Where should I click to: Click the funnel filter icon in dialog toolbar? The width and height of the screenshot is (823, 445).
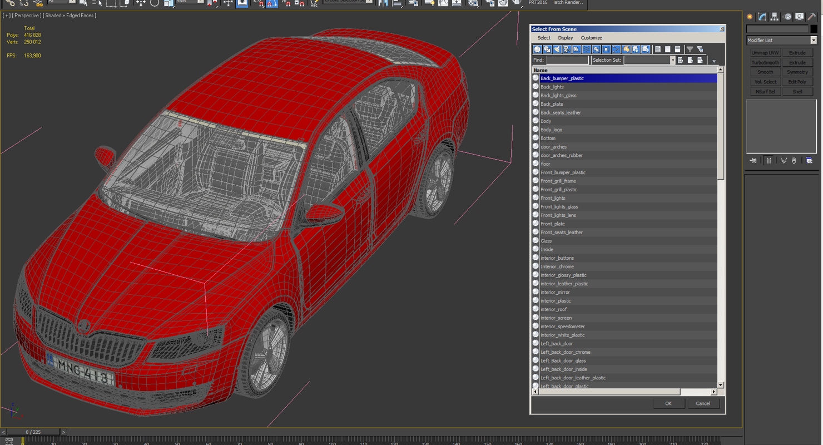point(690,50)
